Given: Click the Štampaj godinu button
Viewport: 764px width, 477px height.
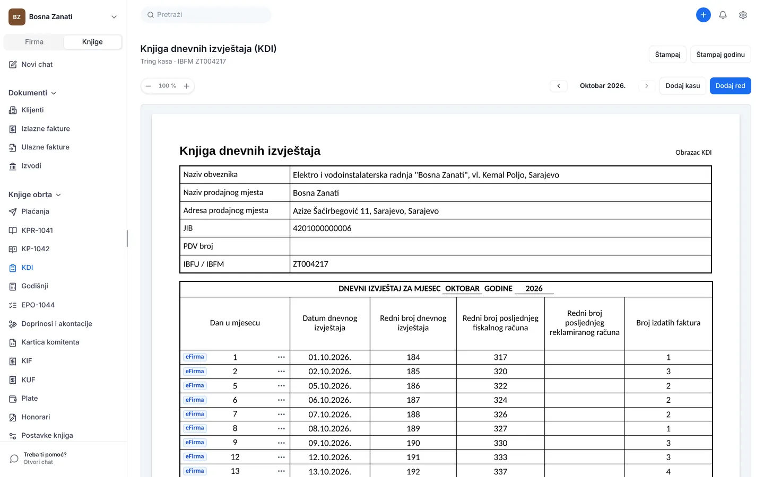Looking at the screenshot, I should click(720, 55).
